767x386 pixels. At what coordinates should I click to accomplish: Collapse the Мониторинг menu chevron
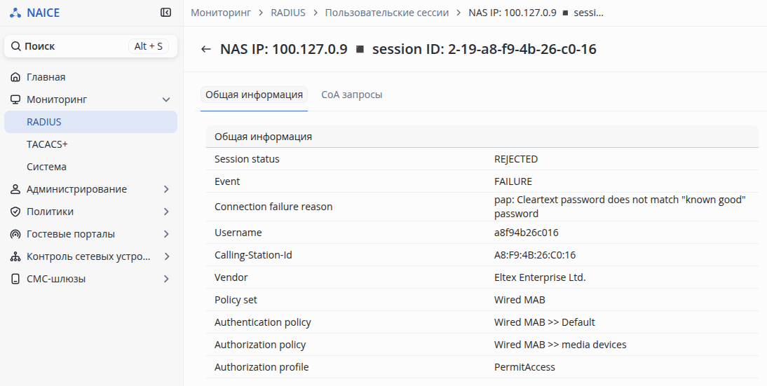tap(166, 99)
